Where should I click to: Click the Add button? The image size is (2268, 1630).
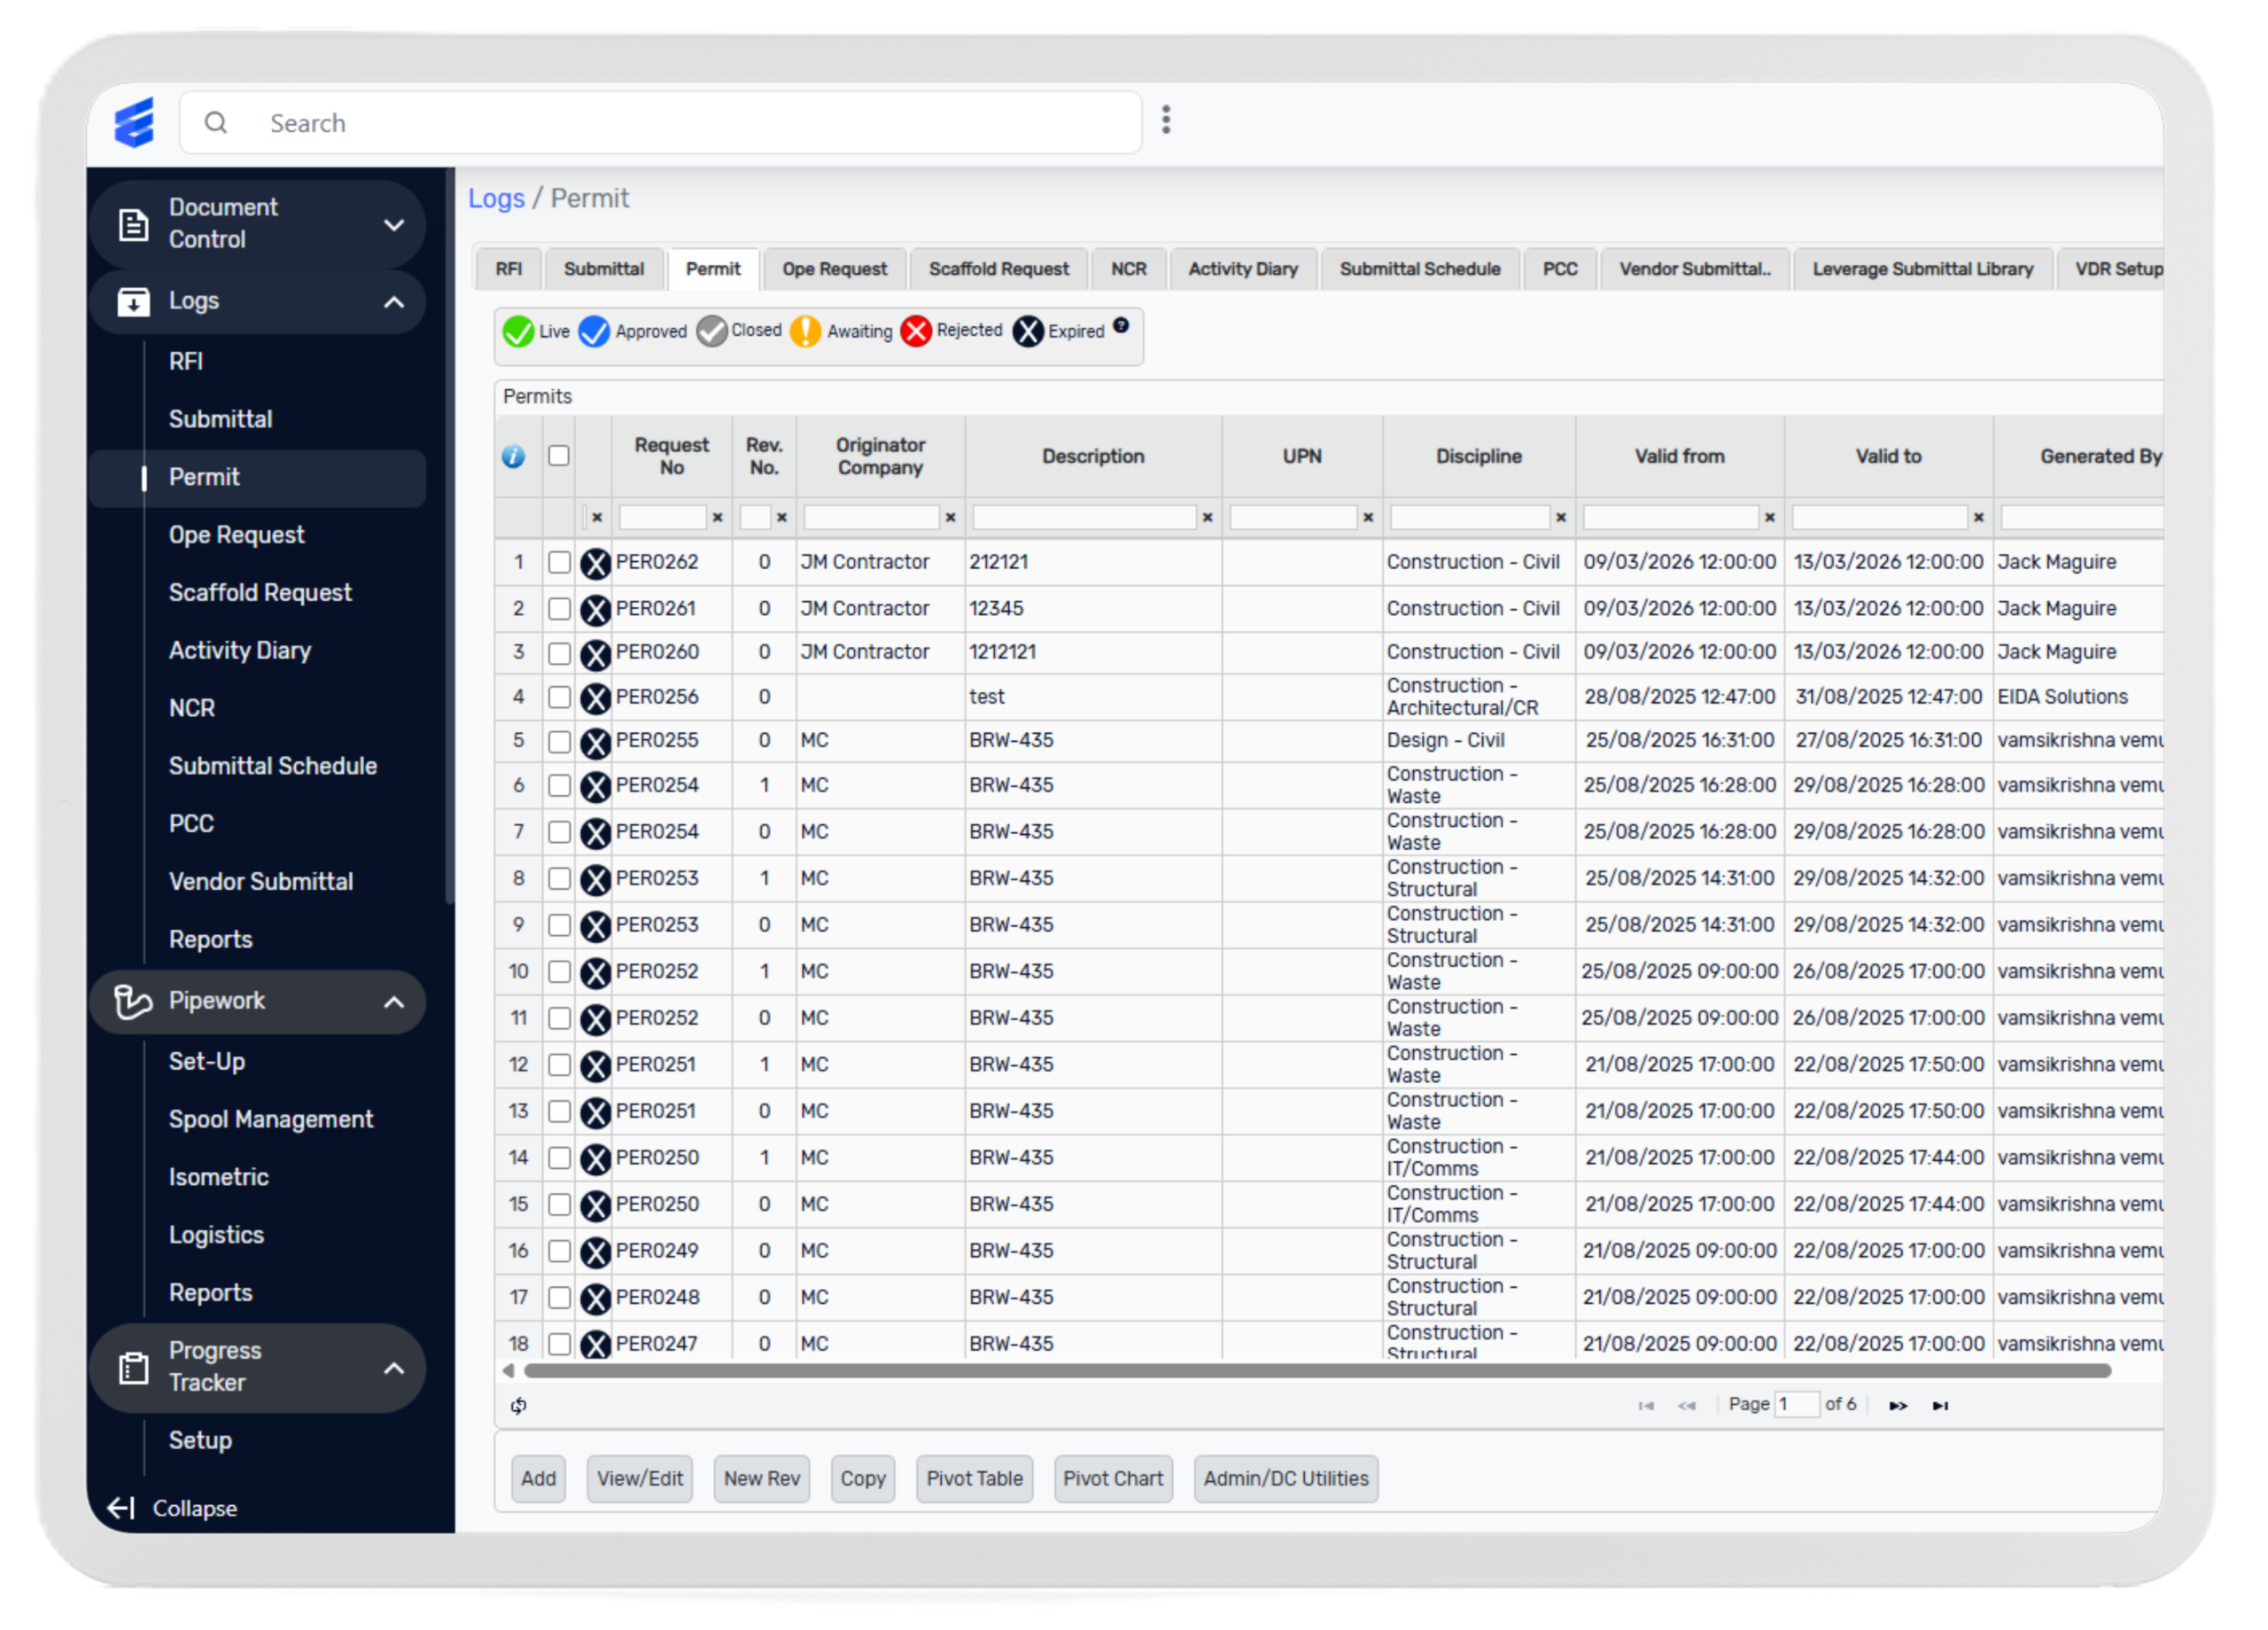(x=538, y=1479)
